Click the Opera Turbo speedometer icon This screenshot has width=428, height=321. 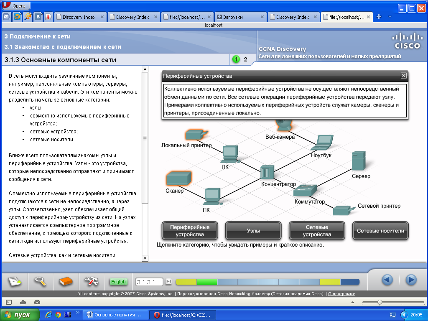37,302
